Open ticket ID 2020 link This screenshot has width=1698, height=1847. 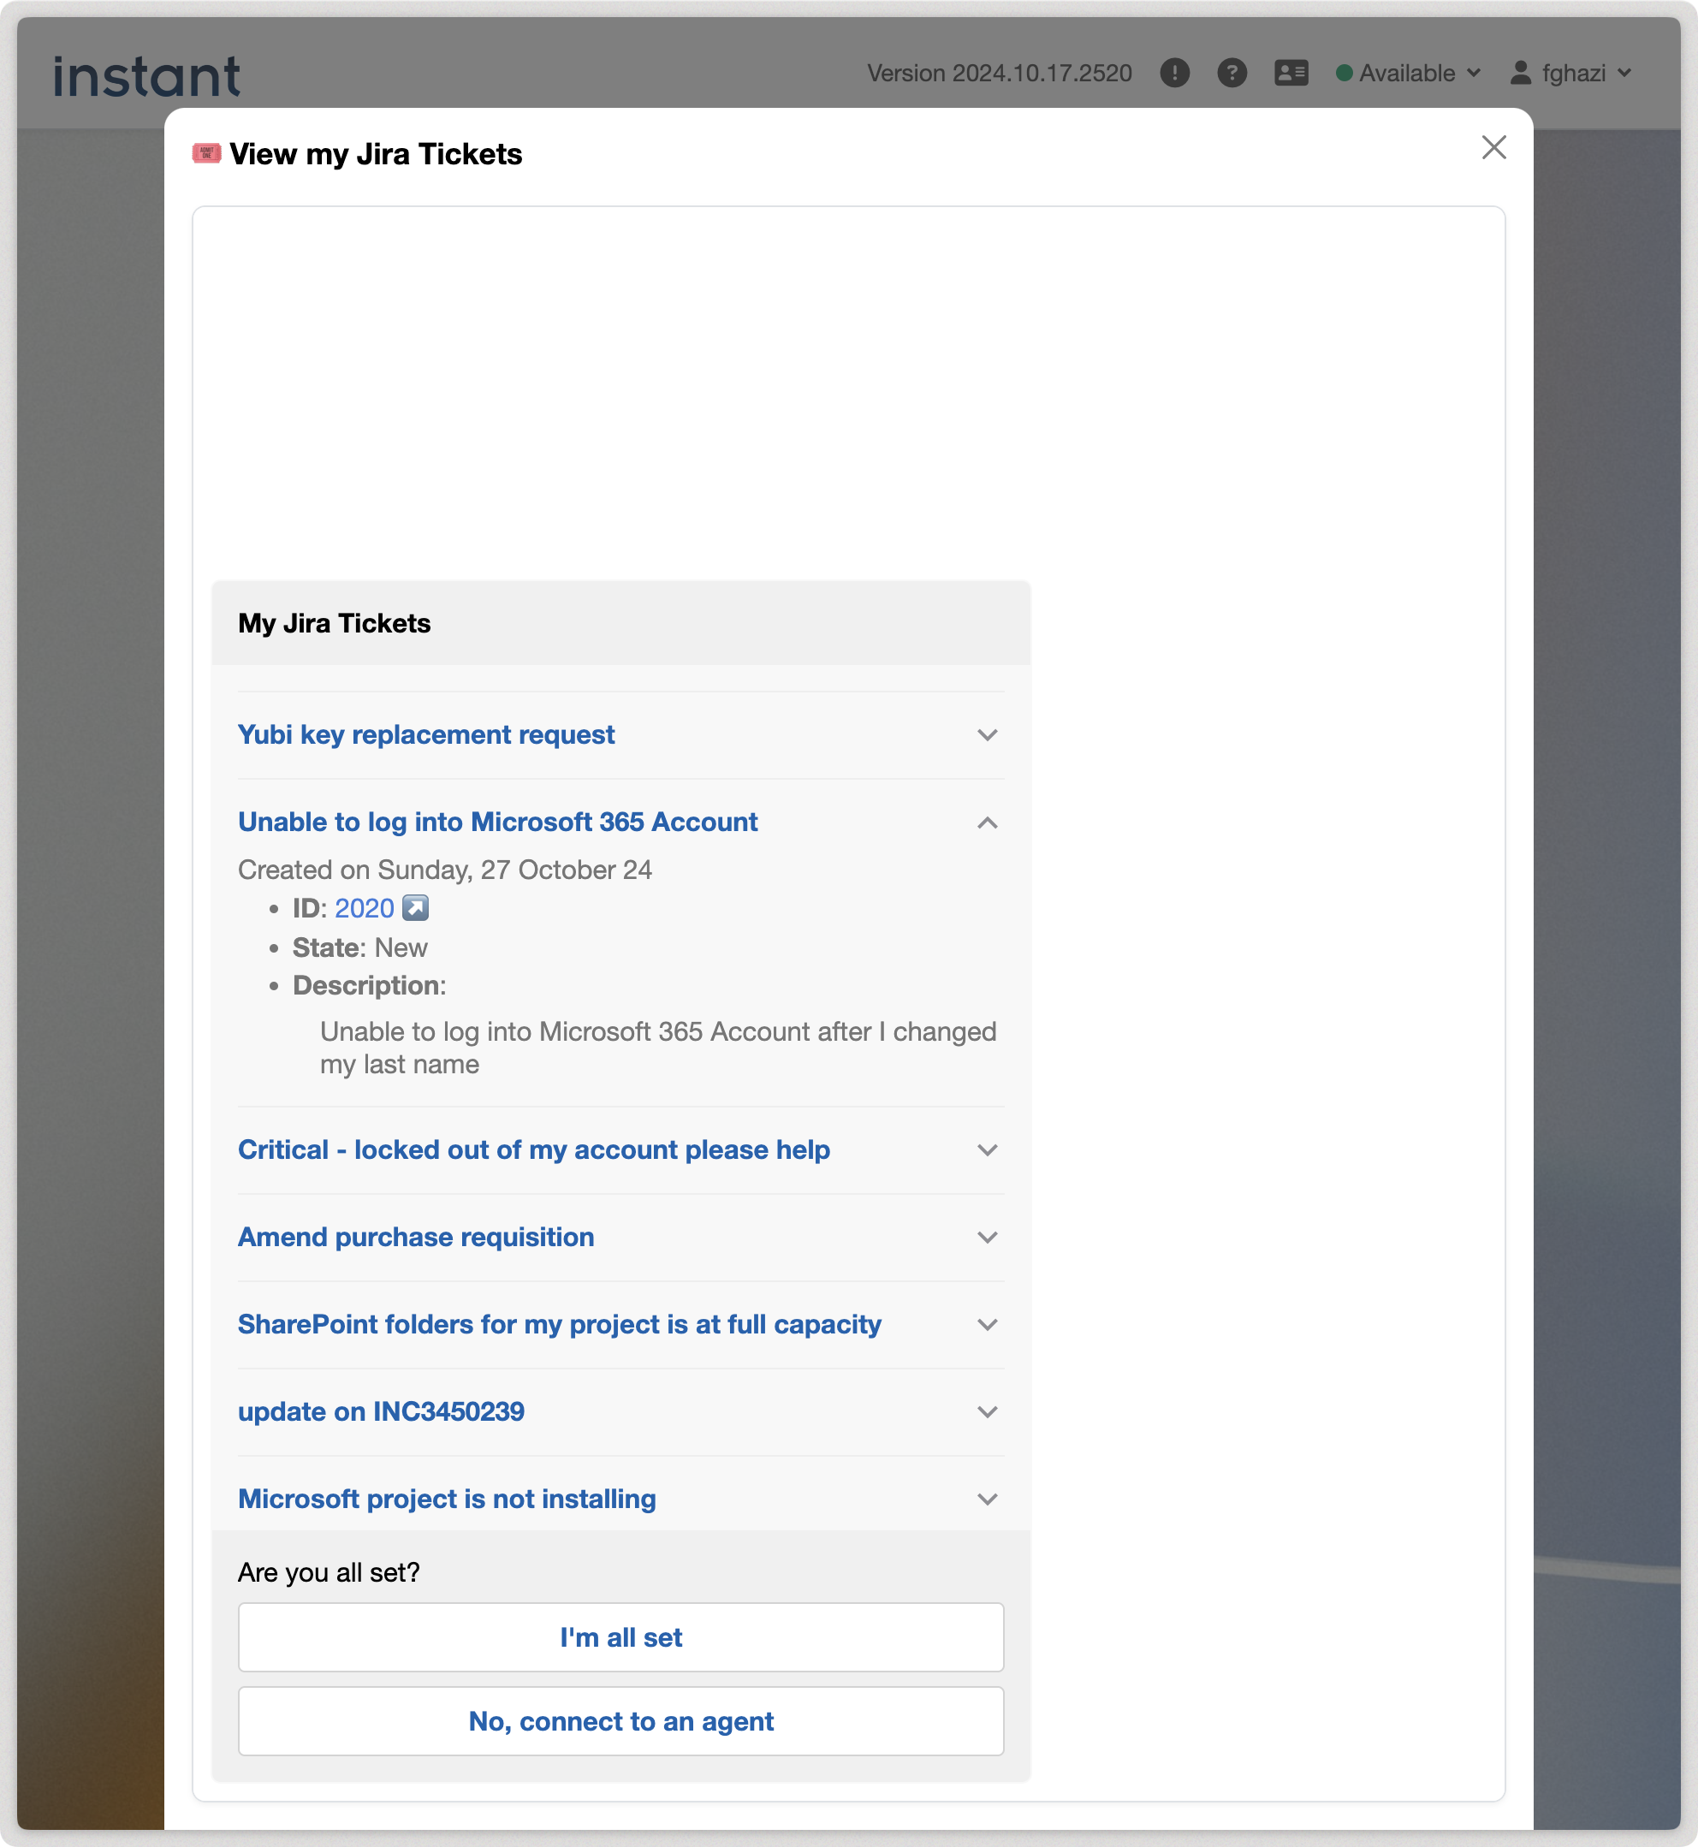click(x=364, y=908)
